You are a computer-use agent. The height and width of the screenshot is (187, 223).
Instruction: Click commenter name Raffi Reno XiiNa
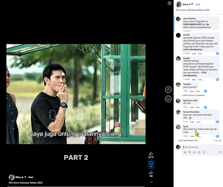click(x=190, y=101)
